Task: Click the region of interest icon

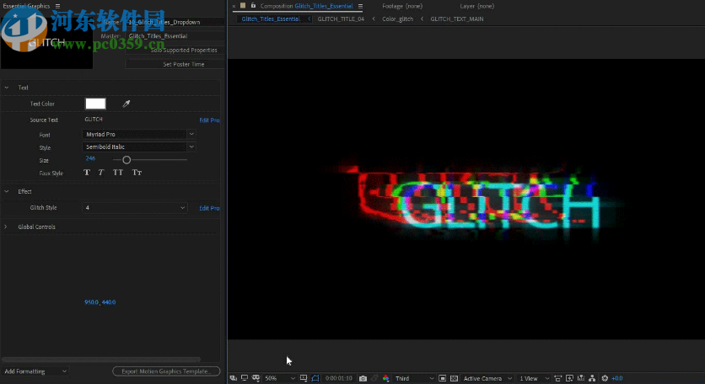Action: [x=443, y=378]
